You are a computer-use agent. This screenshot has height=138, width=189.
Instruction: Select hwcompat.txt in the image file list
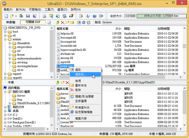[x=68, y=42]
